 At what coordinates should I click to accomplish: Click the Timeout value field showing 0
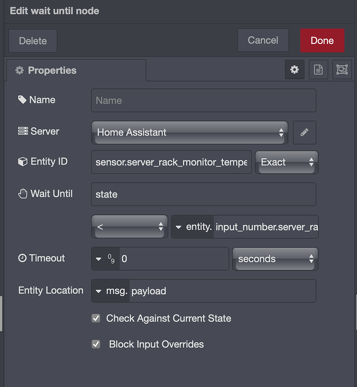174,259
